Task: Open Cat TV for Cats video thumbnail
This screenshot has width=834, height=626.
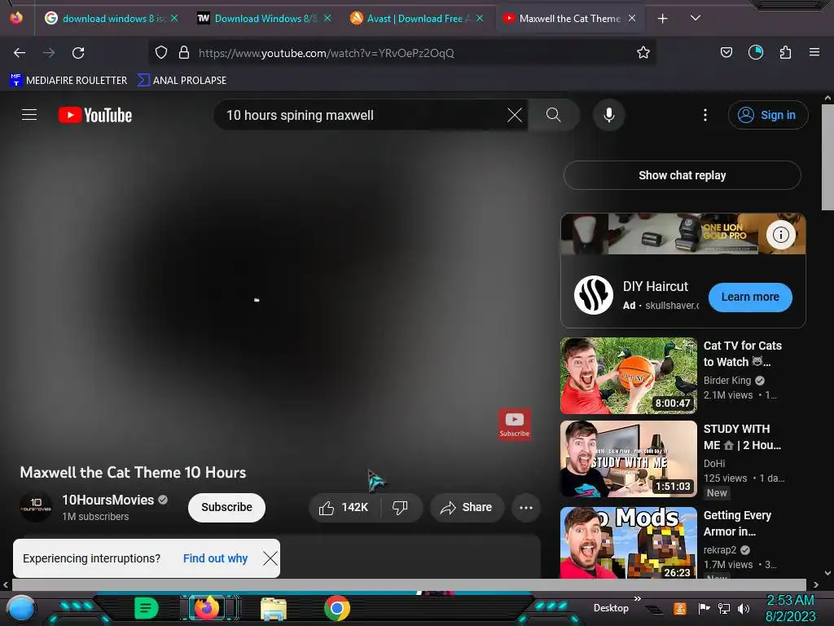Action: tap(628, 376)
